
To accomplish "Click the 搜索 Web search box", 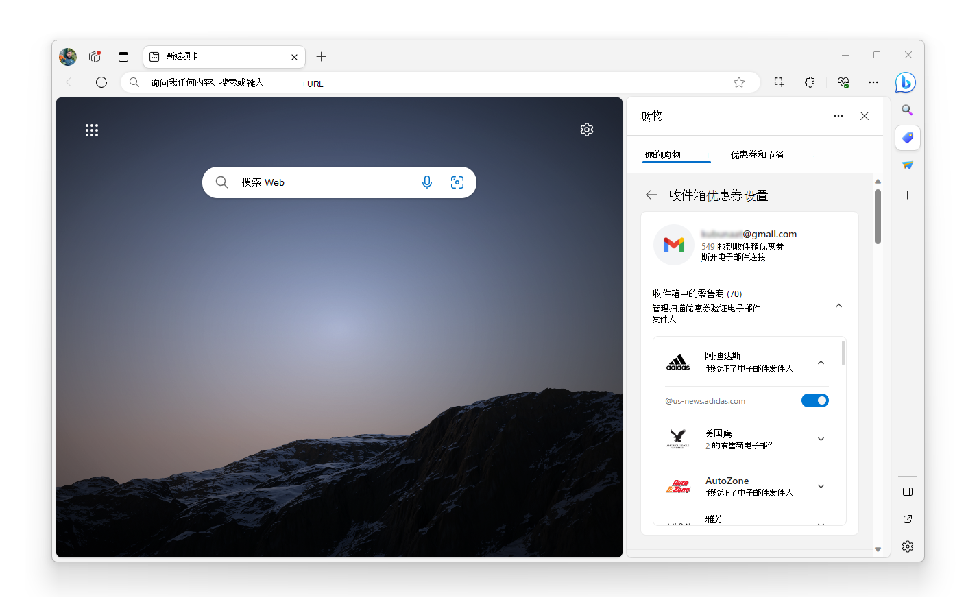I will click(339, 182).
